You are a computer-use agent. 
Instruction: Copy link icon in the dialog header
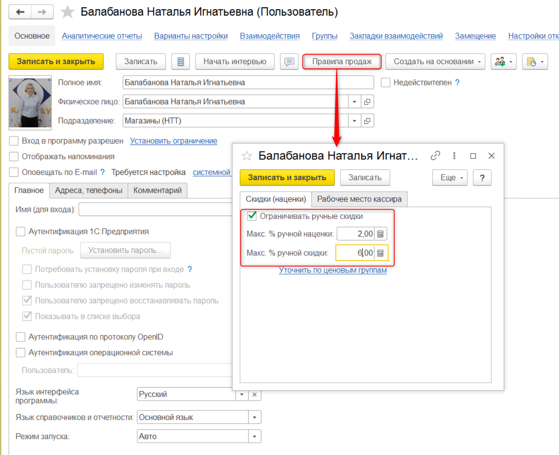[x=435, y=156]
